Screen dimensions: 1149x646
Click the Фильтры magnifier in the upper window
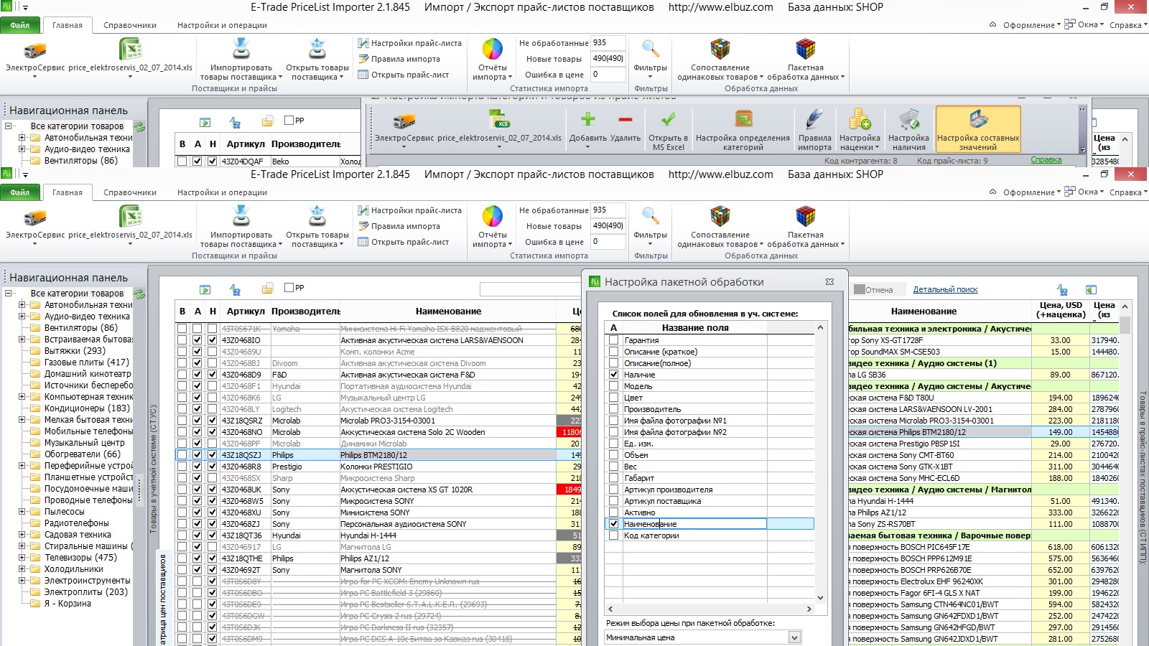pyautogui.click(x=651, y=48)
